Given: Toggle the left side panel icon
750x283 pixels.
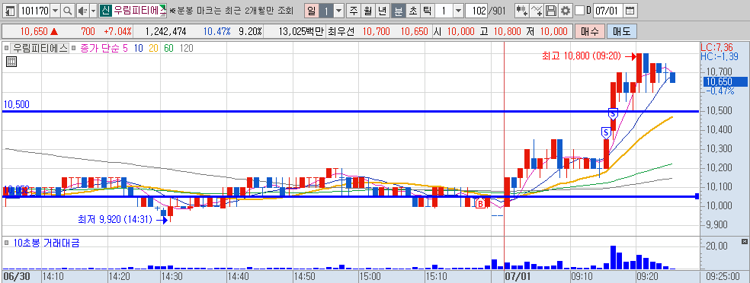Looking at the screenshot, I should coord(10,10).
